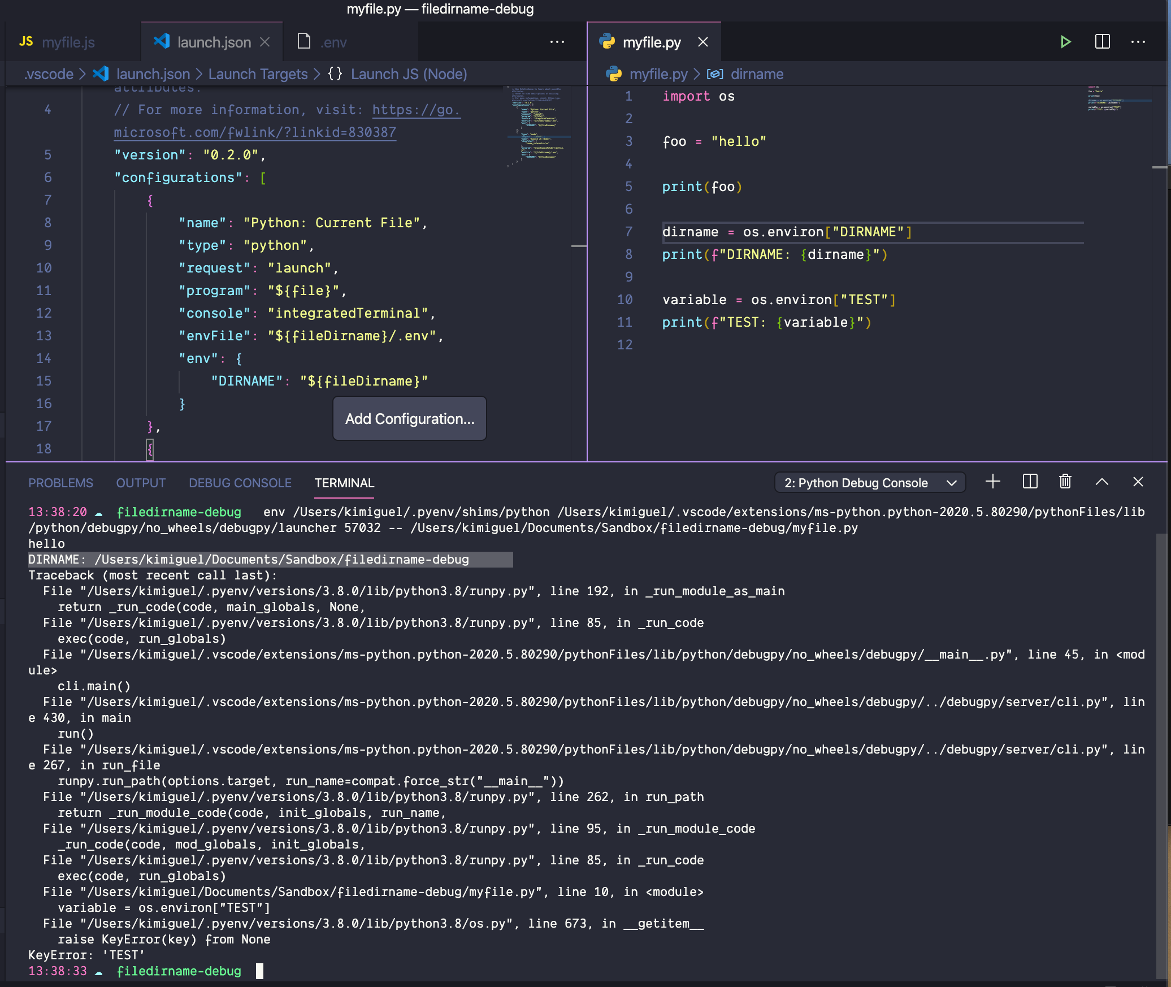Kill the terminal with the trash icon

1065,482
